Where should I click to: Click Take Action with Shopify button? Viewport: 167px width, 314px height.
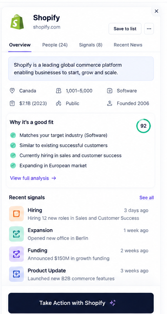point(81,303)
